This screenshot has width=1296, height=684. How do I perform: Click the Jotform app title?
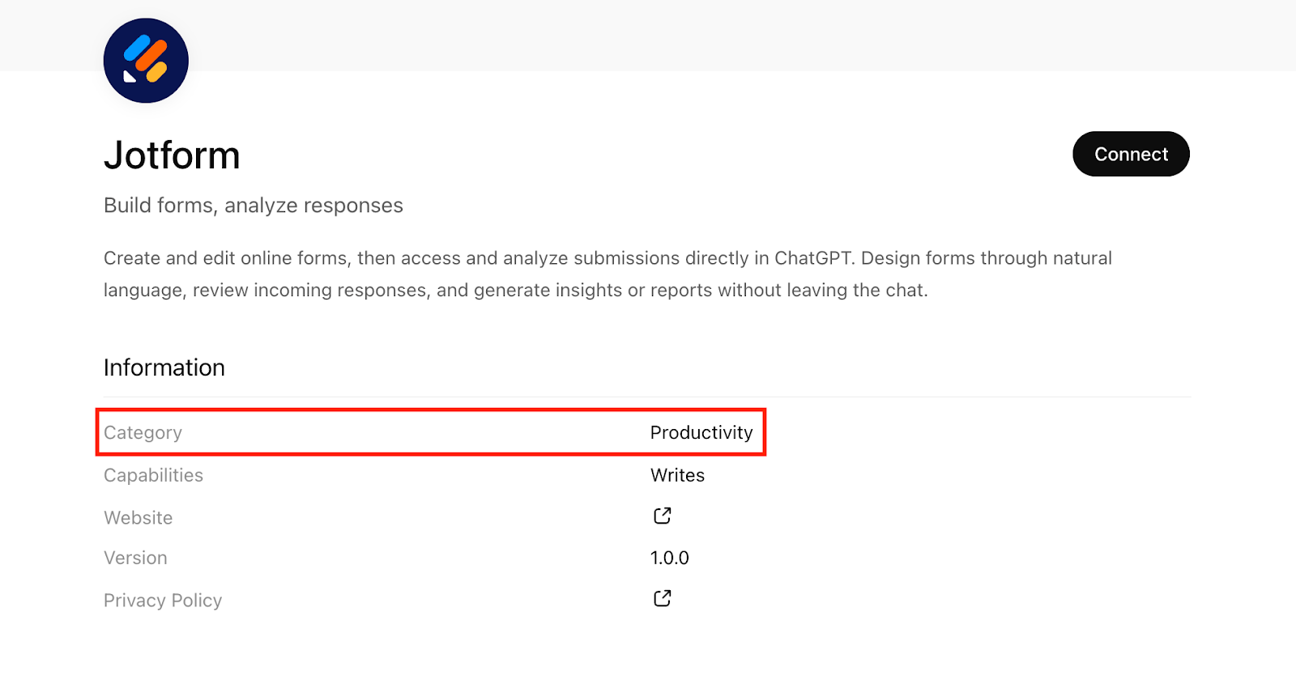pos(172,155)
